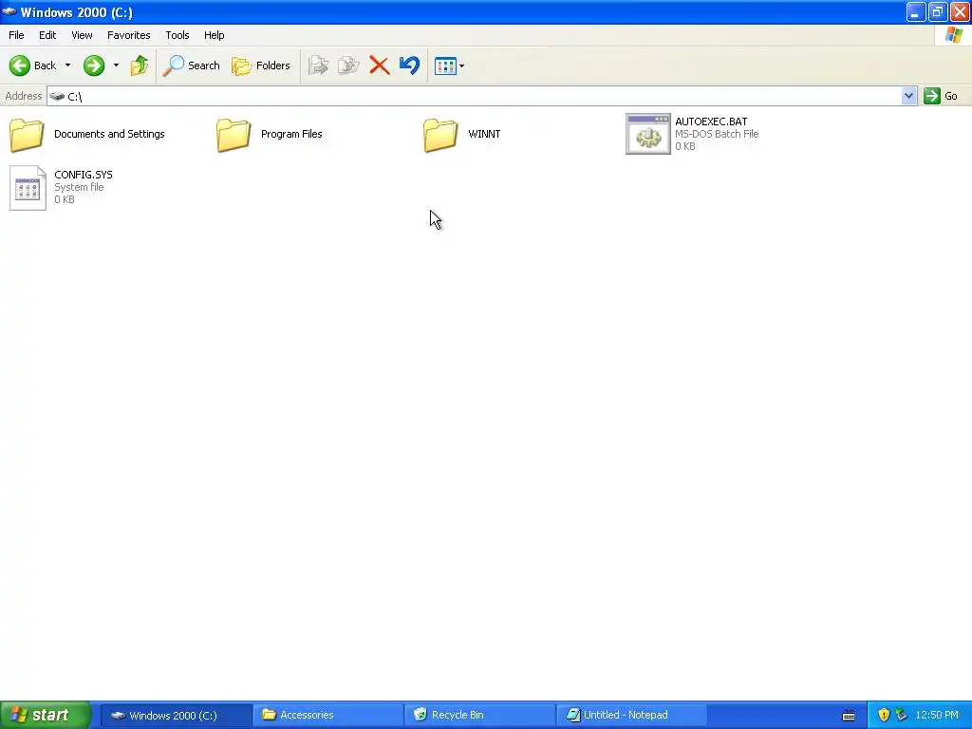The width and height of the screenshot is (972, 729).
Task: Minimize the Windows 2000 (C:) window
Action: tap(916, 11)
